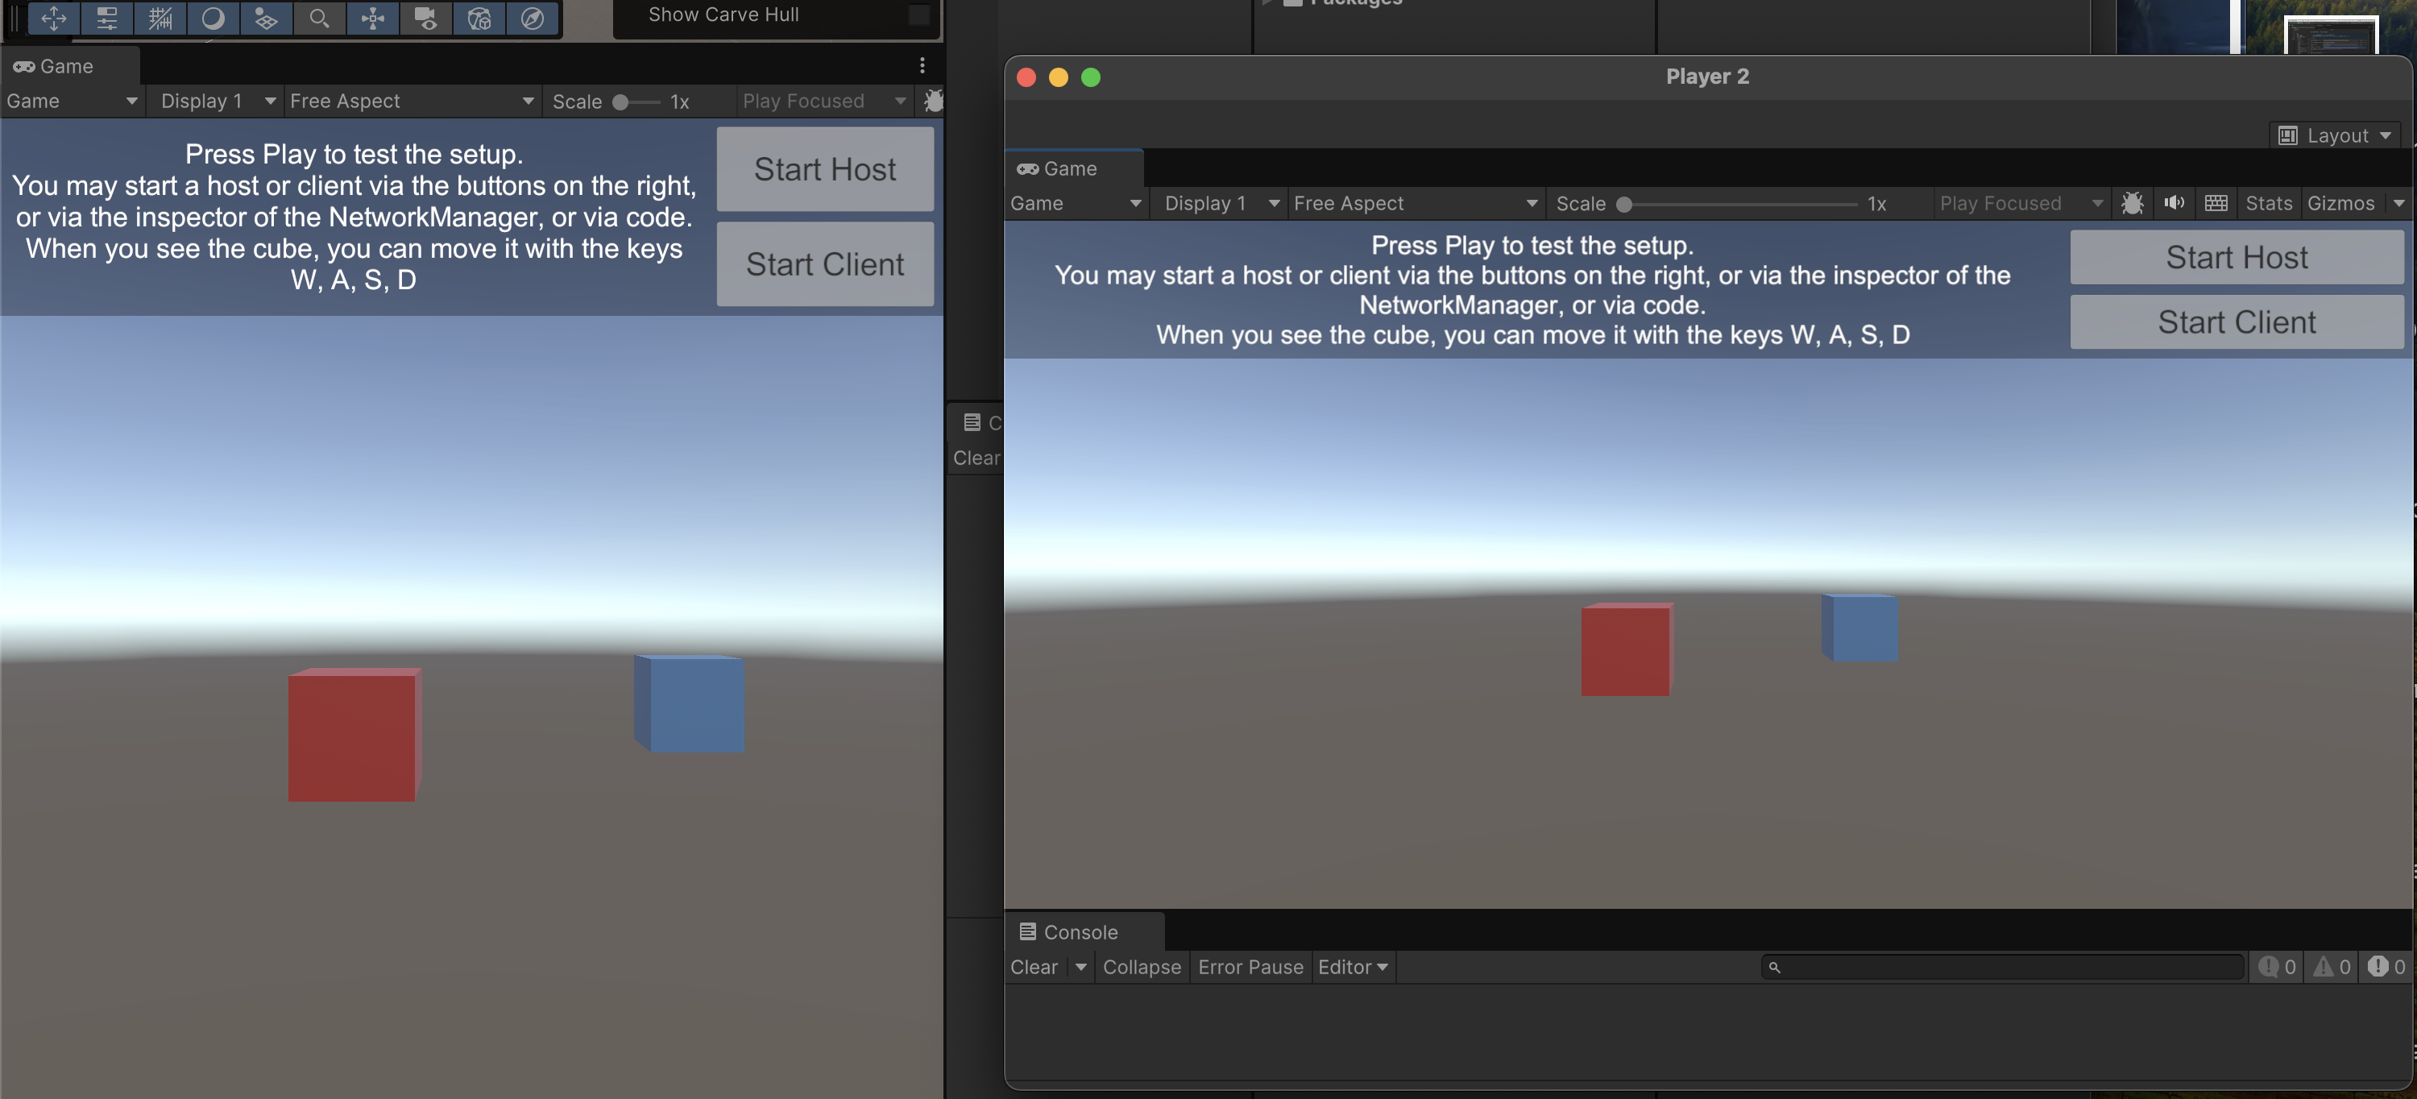Toggle grid visibility in the Scene view toolbar
Image resolution: width=2417 pixels, height=1099 pixels.
pos(160,19)
